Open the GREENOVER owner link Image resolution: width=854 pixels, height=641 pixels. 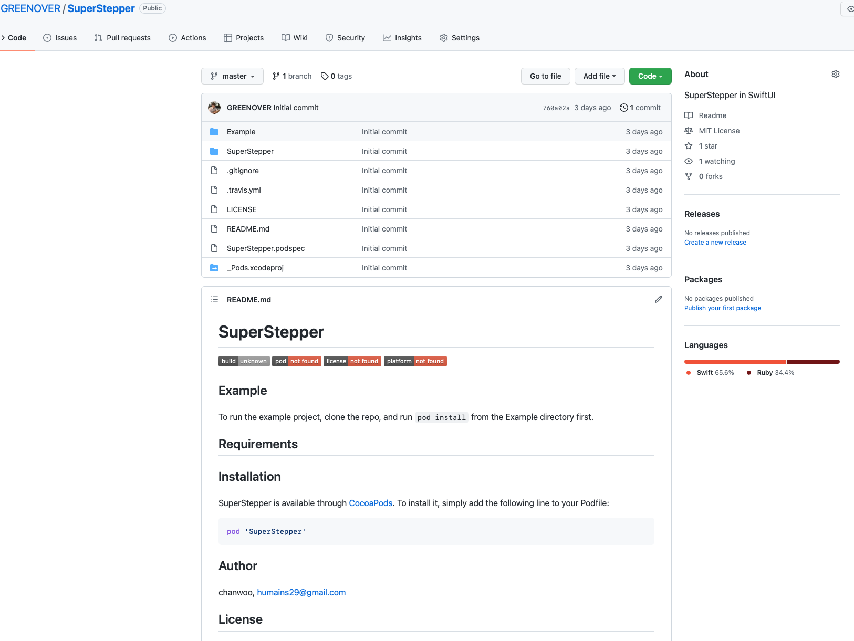pos(30,8)
